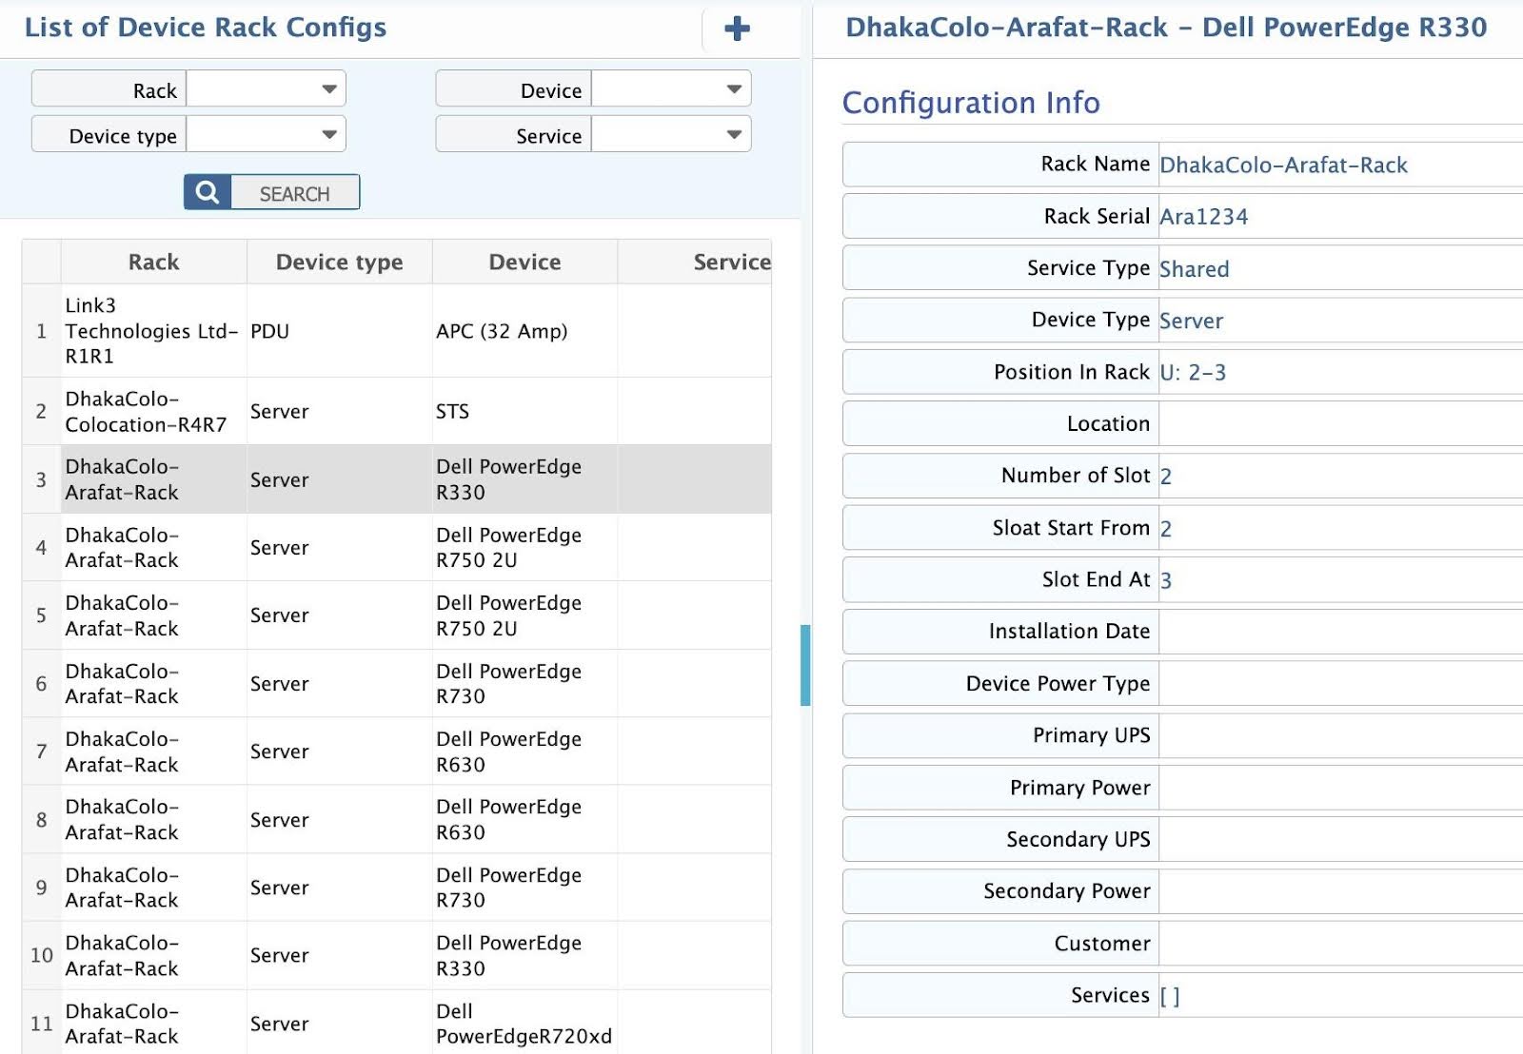Click the empty Location field
This screenshot has height=1054, width=1523.
(x=1333, y=423)
